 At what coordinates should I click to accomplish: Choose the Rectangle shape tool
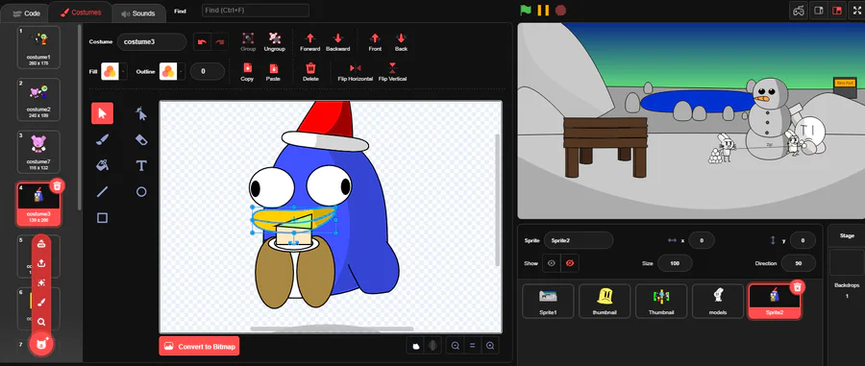click(x=102, y=218)
